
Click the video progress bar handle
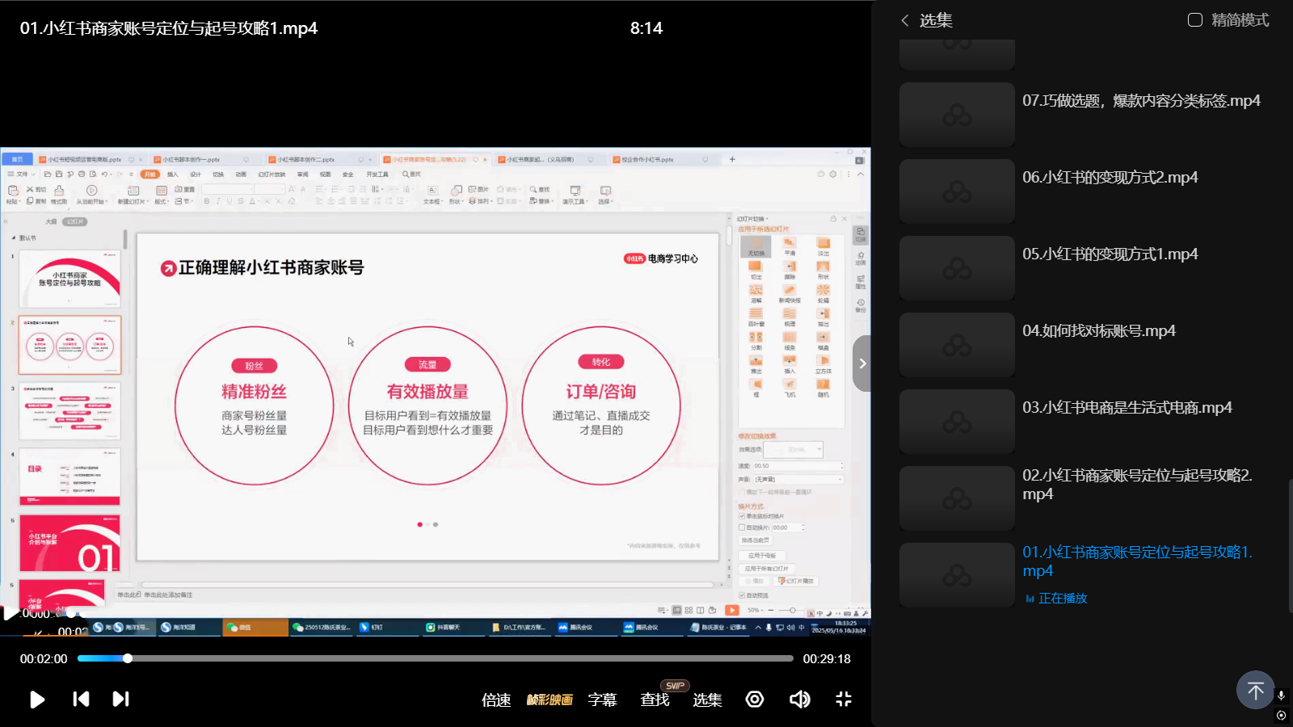tap(128, 658)
